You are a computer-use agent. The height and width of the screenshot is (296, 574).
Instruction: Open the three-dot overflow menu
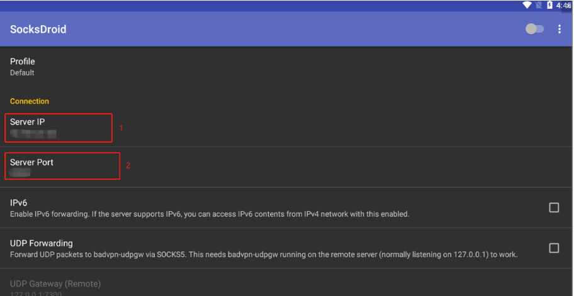(560, 30)
